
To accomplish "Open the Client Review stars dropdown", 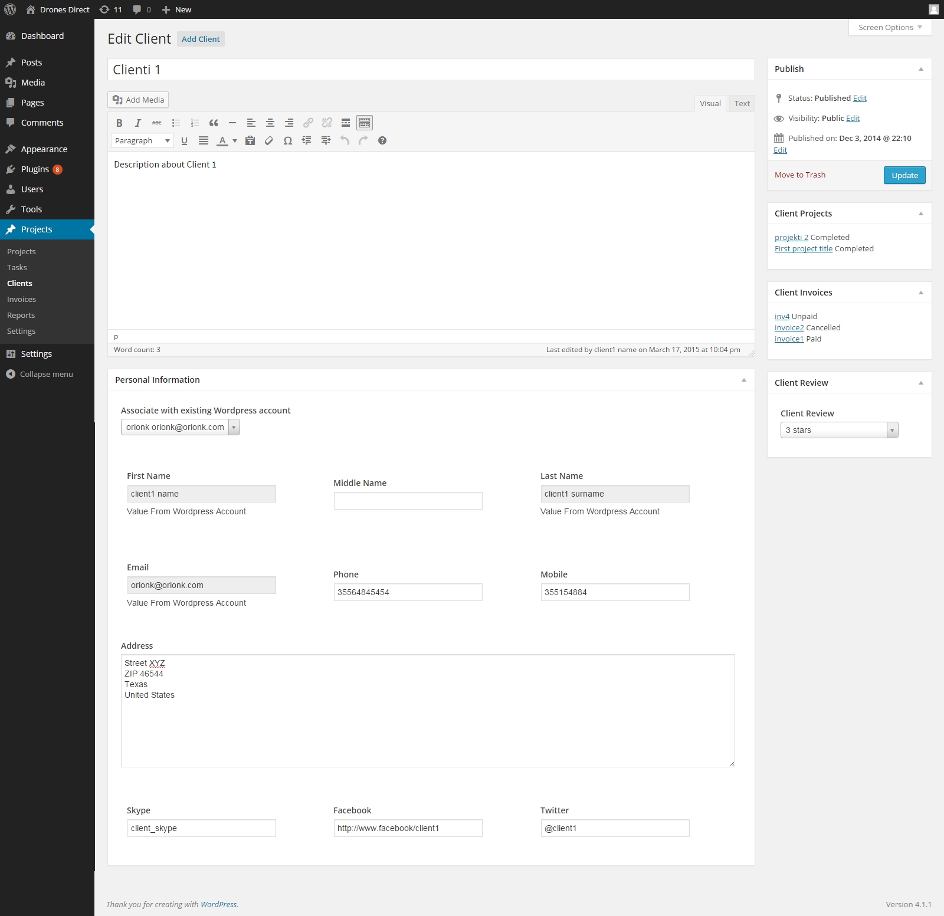I will (839, 430).
